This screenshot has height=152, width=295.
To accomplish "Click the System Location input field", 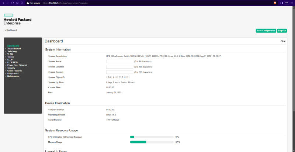I will tap(119, 67).
